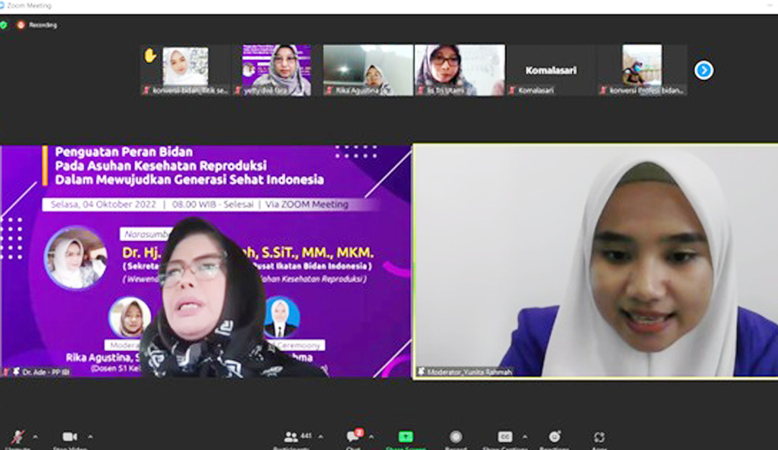Select Iis Tri Utami video thumbnail
The height and width of the screenshot is (450, 778).
(460, 70)
